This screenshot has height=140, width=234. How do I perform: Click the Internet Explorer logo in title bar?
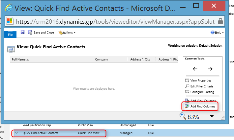[9, 8]
